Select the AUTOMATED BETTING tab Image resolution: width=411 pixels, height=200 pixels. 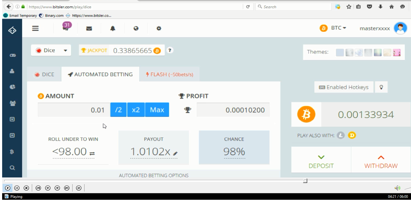pyautogui.click(x=100, y=74)
